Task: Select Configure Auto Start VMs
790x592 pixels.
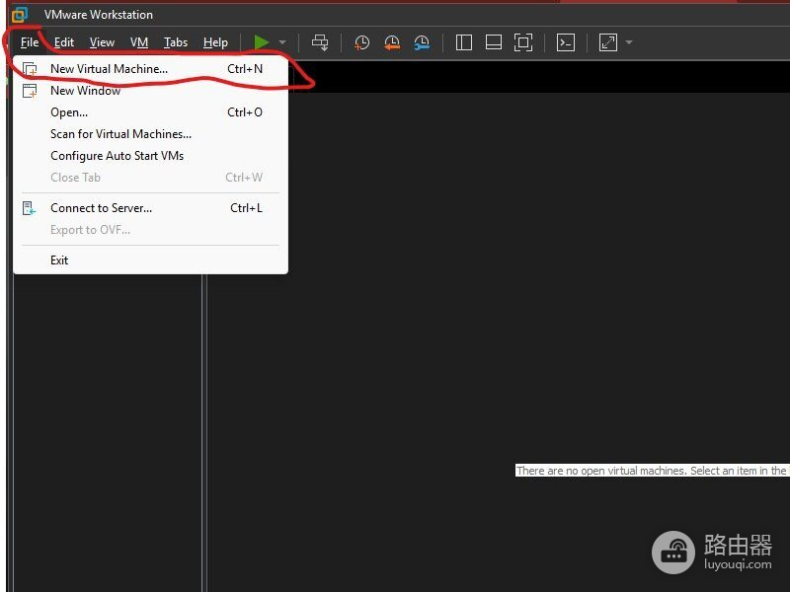Action: tap(151, 156)
